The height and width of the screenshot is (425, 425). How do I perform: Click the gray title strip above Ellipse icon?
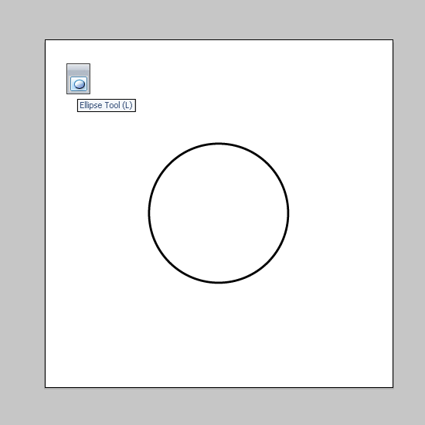coord(78,68)
